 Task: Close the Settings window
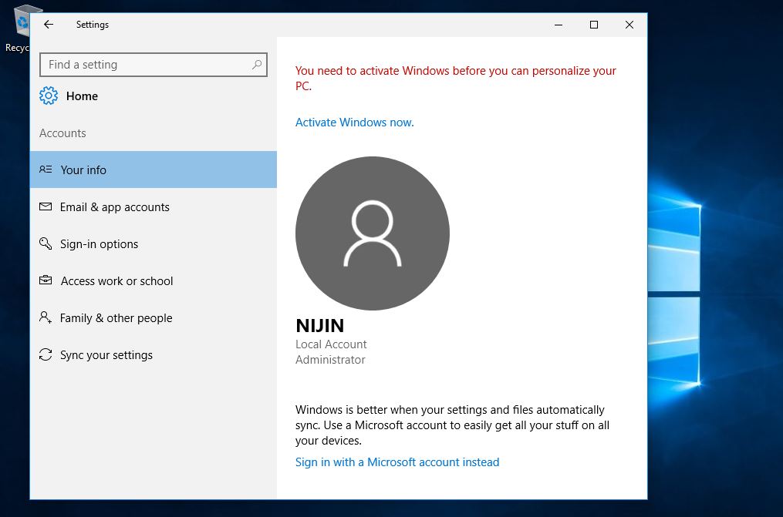point(629,25)
